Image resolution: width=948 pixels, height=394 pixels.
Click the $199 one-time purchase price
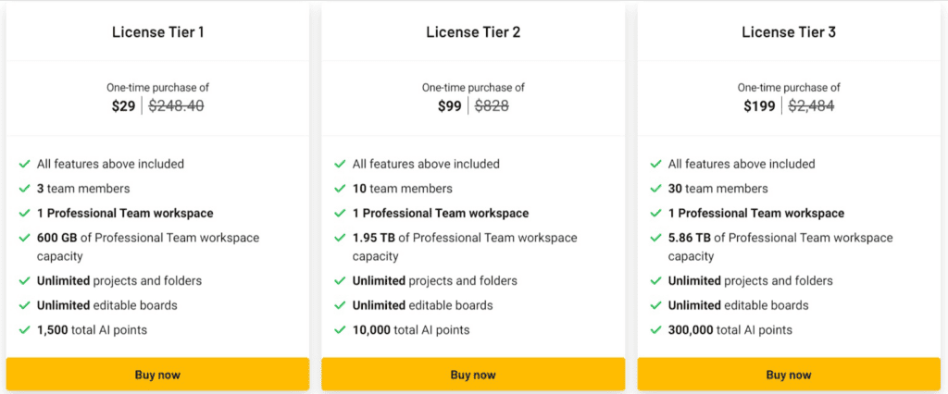point(759,105)
